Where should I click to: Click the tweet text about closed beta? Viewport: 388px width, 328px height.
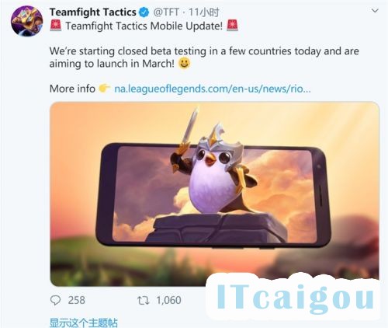point(204,58)
